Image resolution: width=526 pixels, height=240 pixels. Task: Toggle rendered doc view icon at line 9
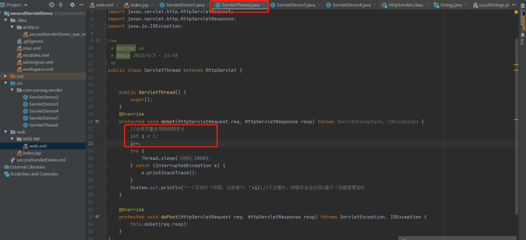tap(98, 41)
